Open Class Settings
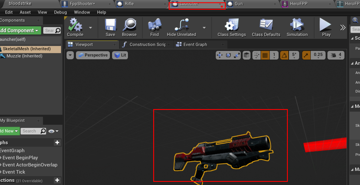 pos(232,27)
